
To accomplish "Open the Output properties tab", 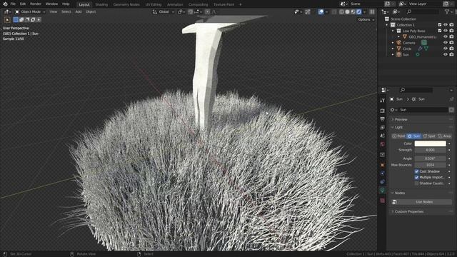I will pos(383,119).
